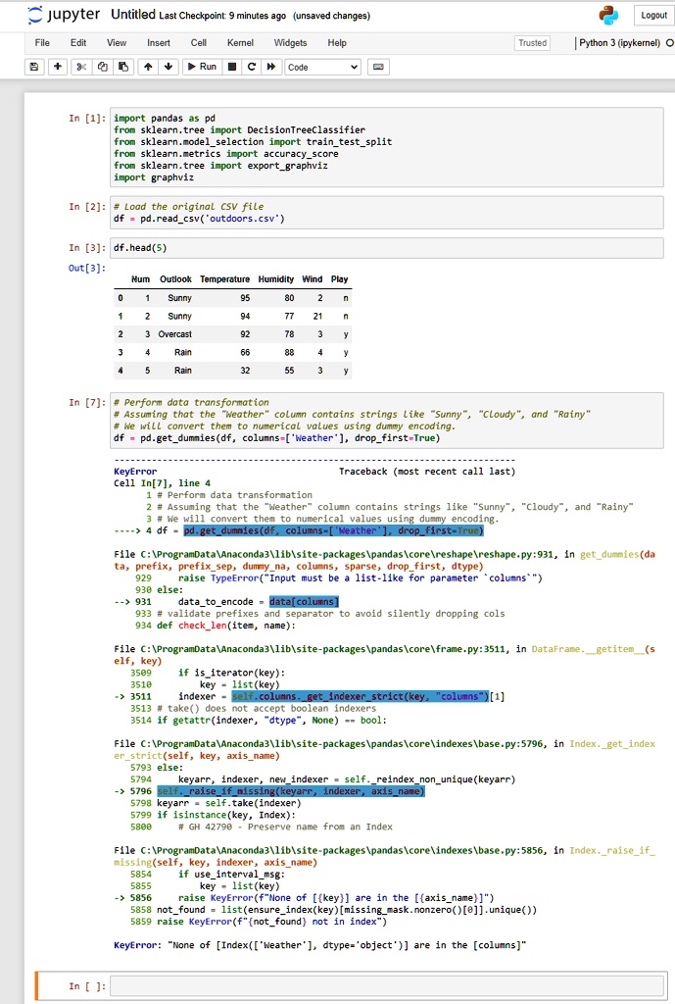This screenshot has width=675, height=1004.
Task: Copy selected cells icon
Action: (102, 67)
